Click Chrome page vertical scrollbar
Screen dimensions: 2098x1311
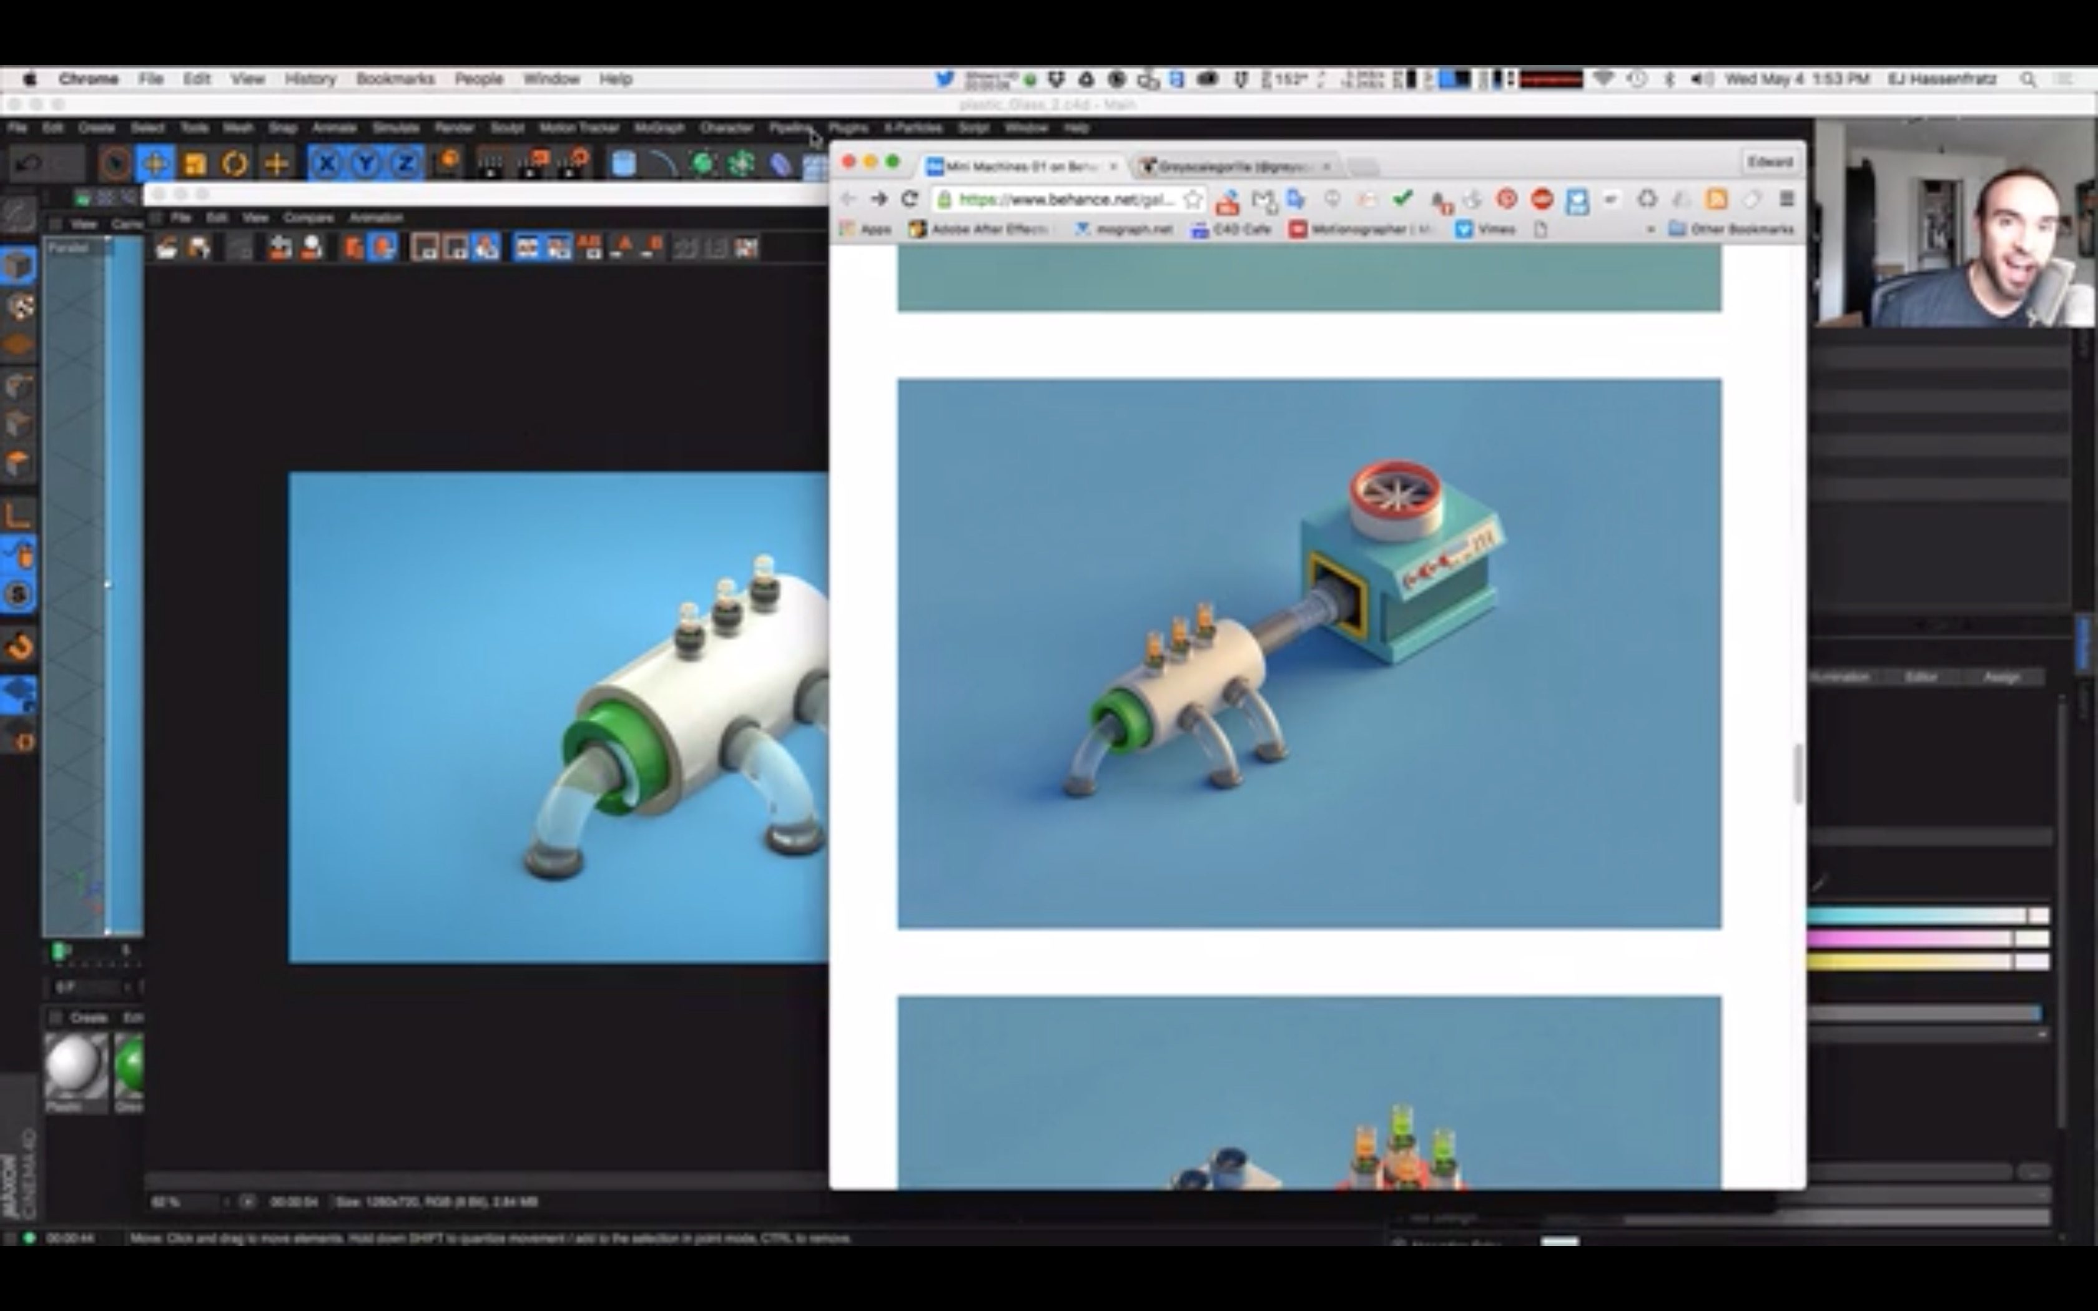coord(1798,773)
